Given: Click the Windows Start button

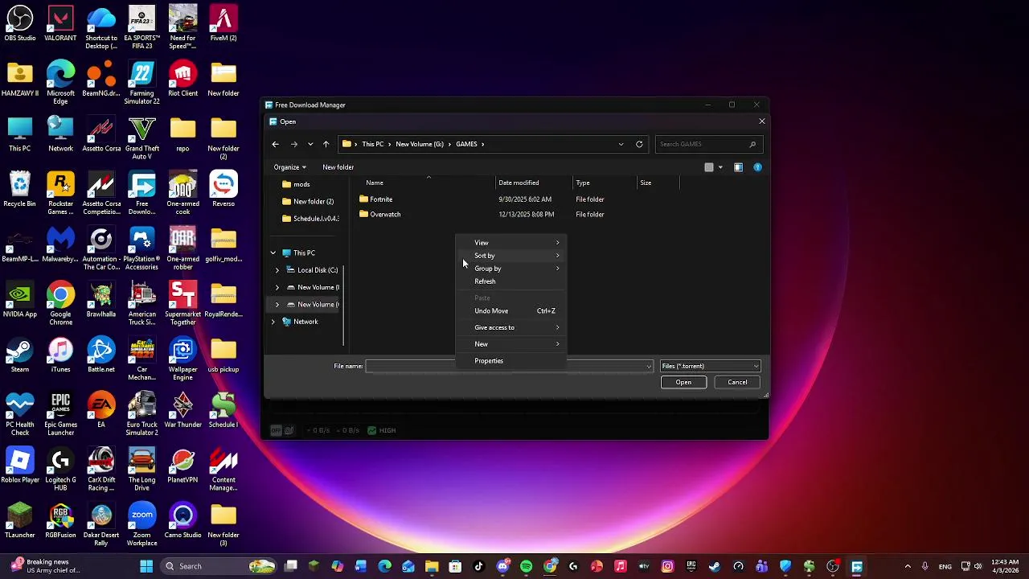Looking at the screenshot, I should [x=146, y=566].
